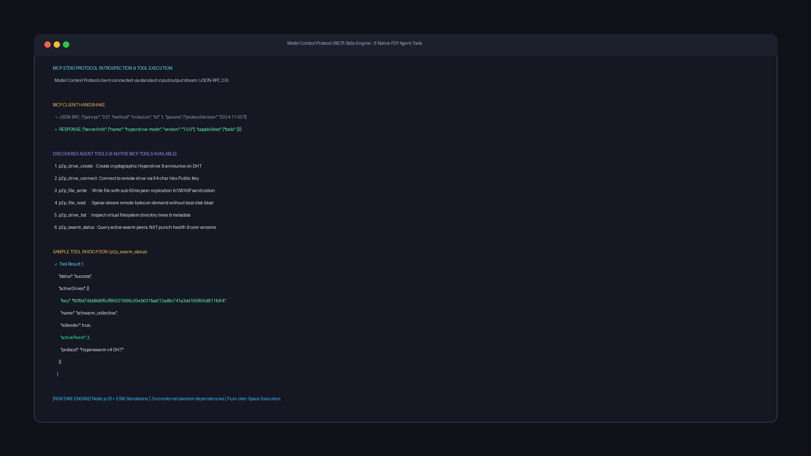
Task: Click the green '"key"' hex value line
Action: point(143,301)
